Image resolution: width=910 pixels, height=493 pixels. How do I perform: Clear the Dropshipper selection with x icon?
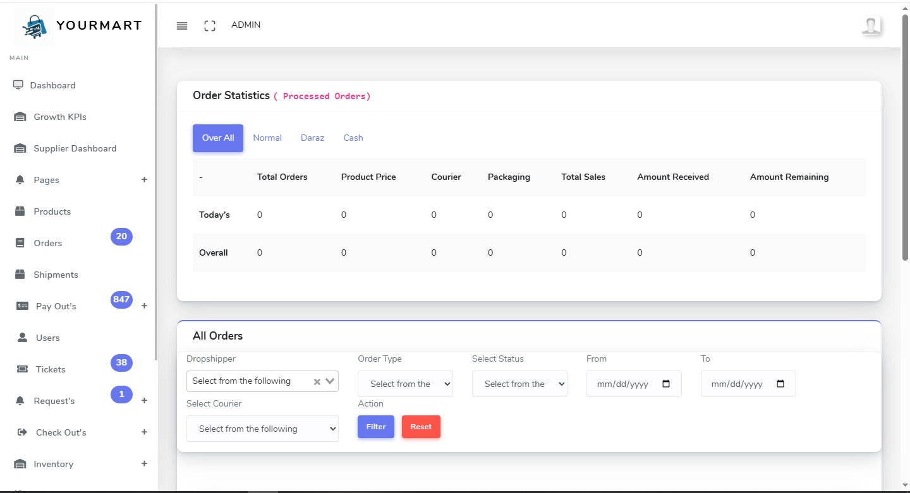[317, 381]
